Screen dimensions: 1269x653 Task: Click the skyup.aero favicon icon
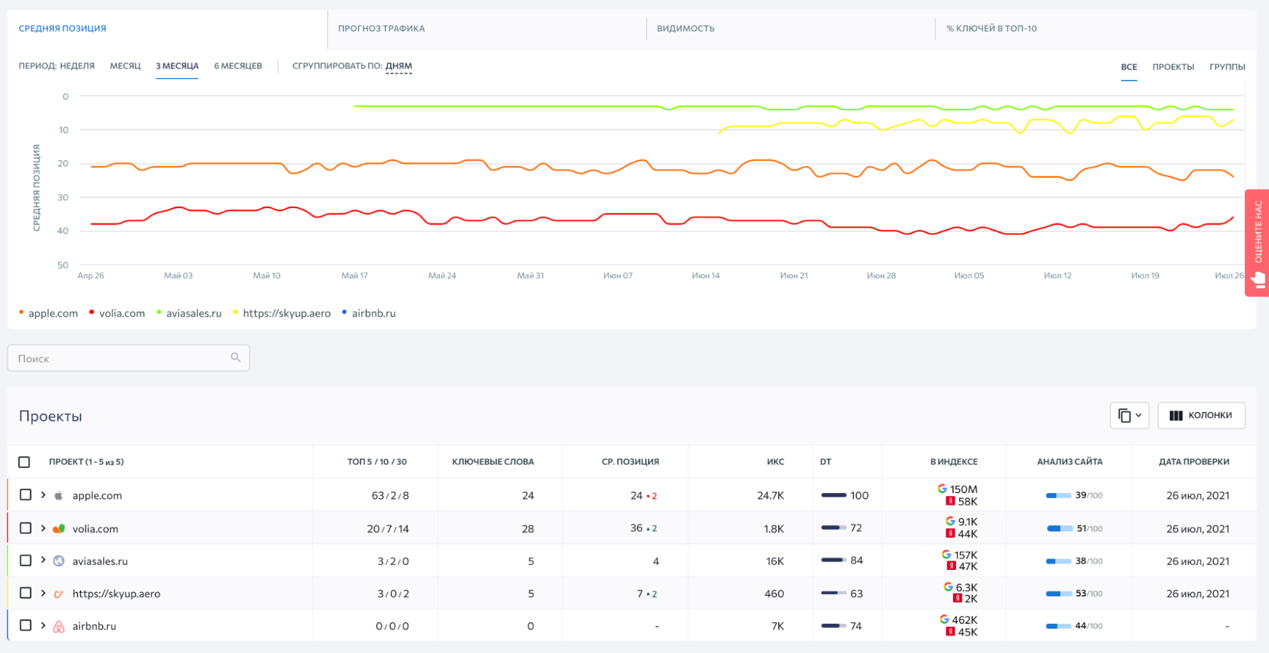(58, 594)
